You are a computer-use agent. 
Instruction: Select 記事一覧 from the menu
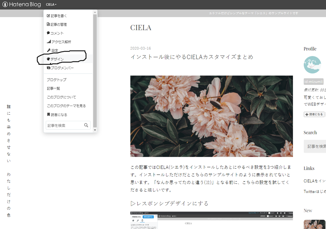53,88
